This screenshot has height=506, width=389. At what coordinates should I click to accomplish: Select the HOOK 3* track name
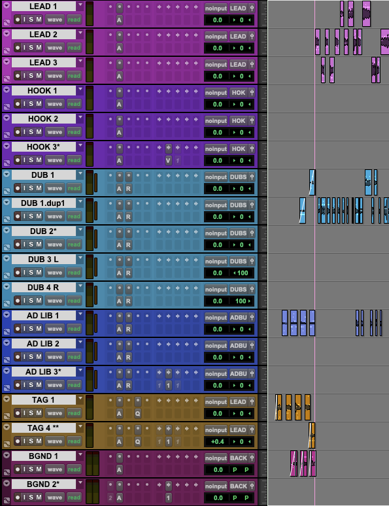point(43,147)
